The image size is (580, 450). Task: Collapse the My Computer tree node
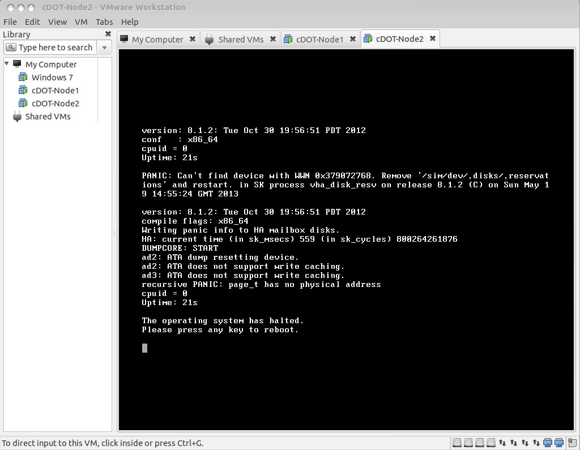(6, 63)
